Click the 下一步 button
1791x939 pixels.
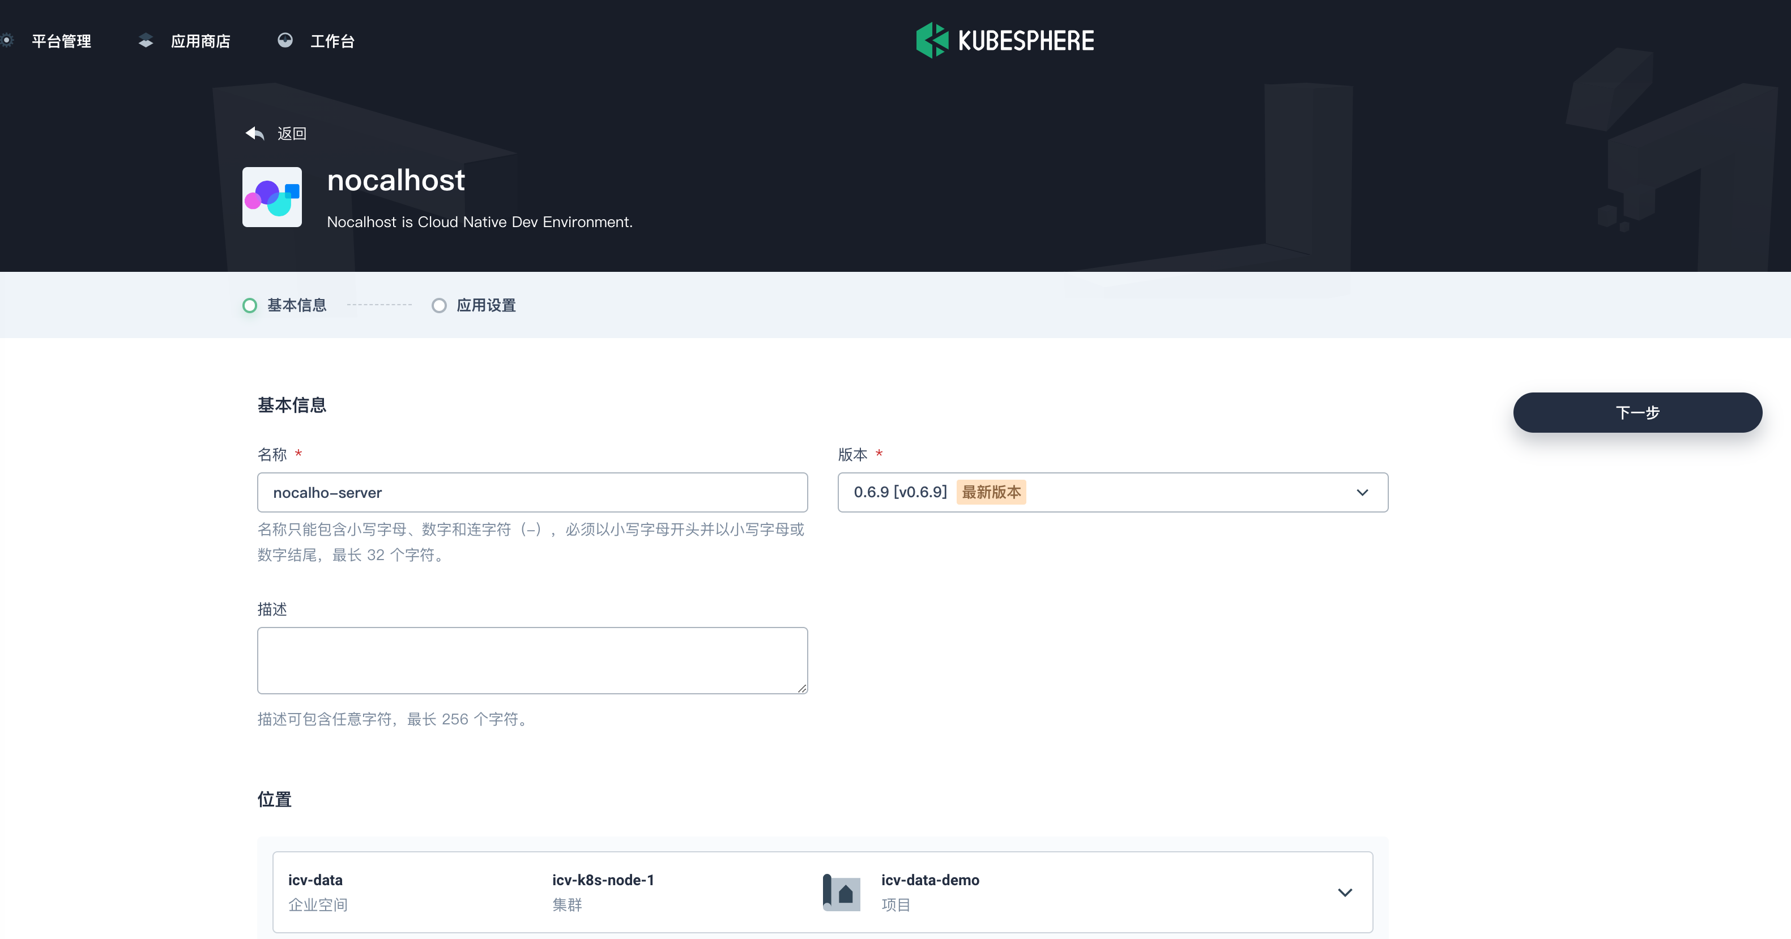pyautogui.click(x=1638, y=412)
